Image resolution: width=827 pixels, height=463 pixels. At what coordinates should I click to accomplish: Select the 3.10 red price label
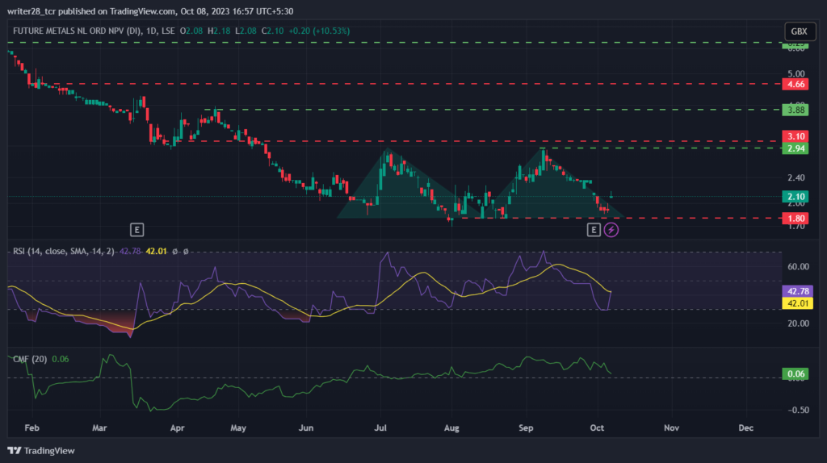click(796, 136)
